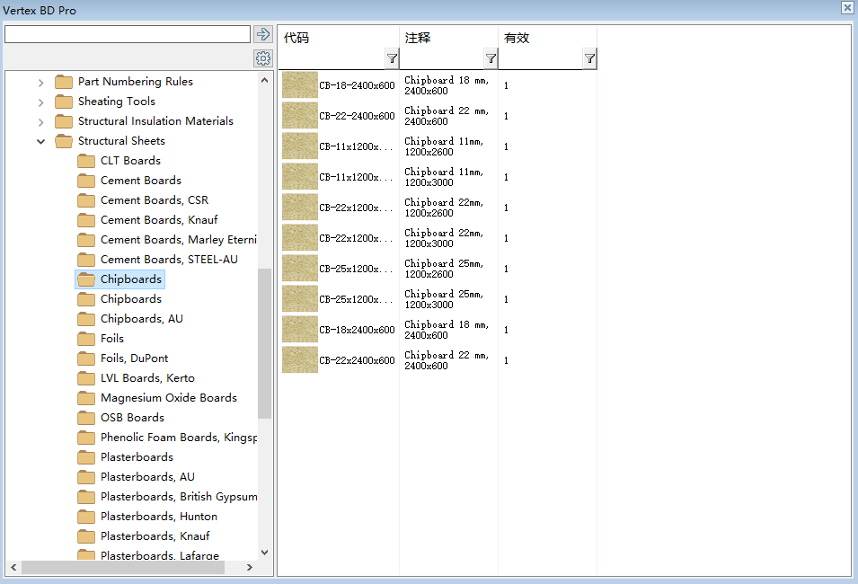Click thumbnail of Chipboard 11mm, 1200x2600 row

coord(300,146)
